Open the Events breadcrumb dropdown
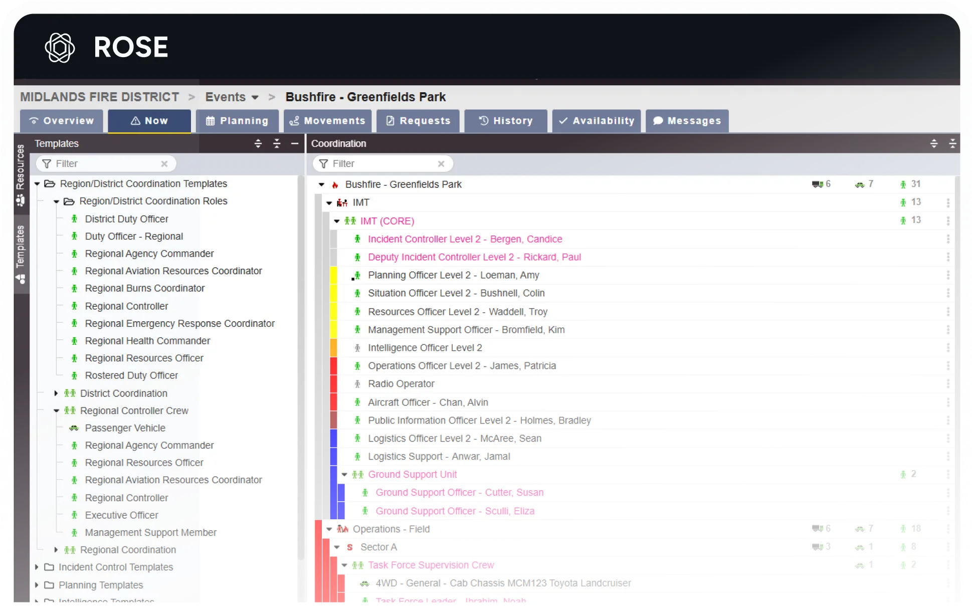Viewport: 972px width, 614px height. [255, 97]
